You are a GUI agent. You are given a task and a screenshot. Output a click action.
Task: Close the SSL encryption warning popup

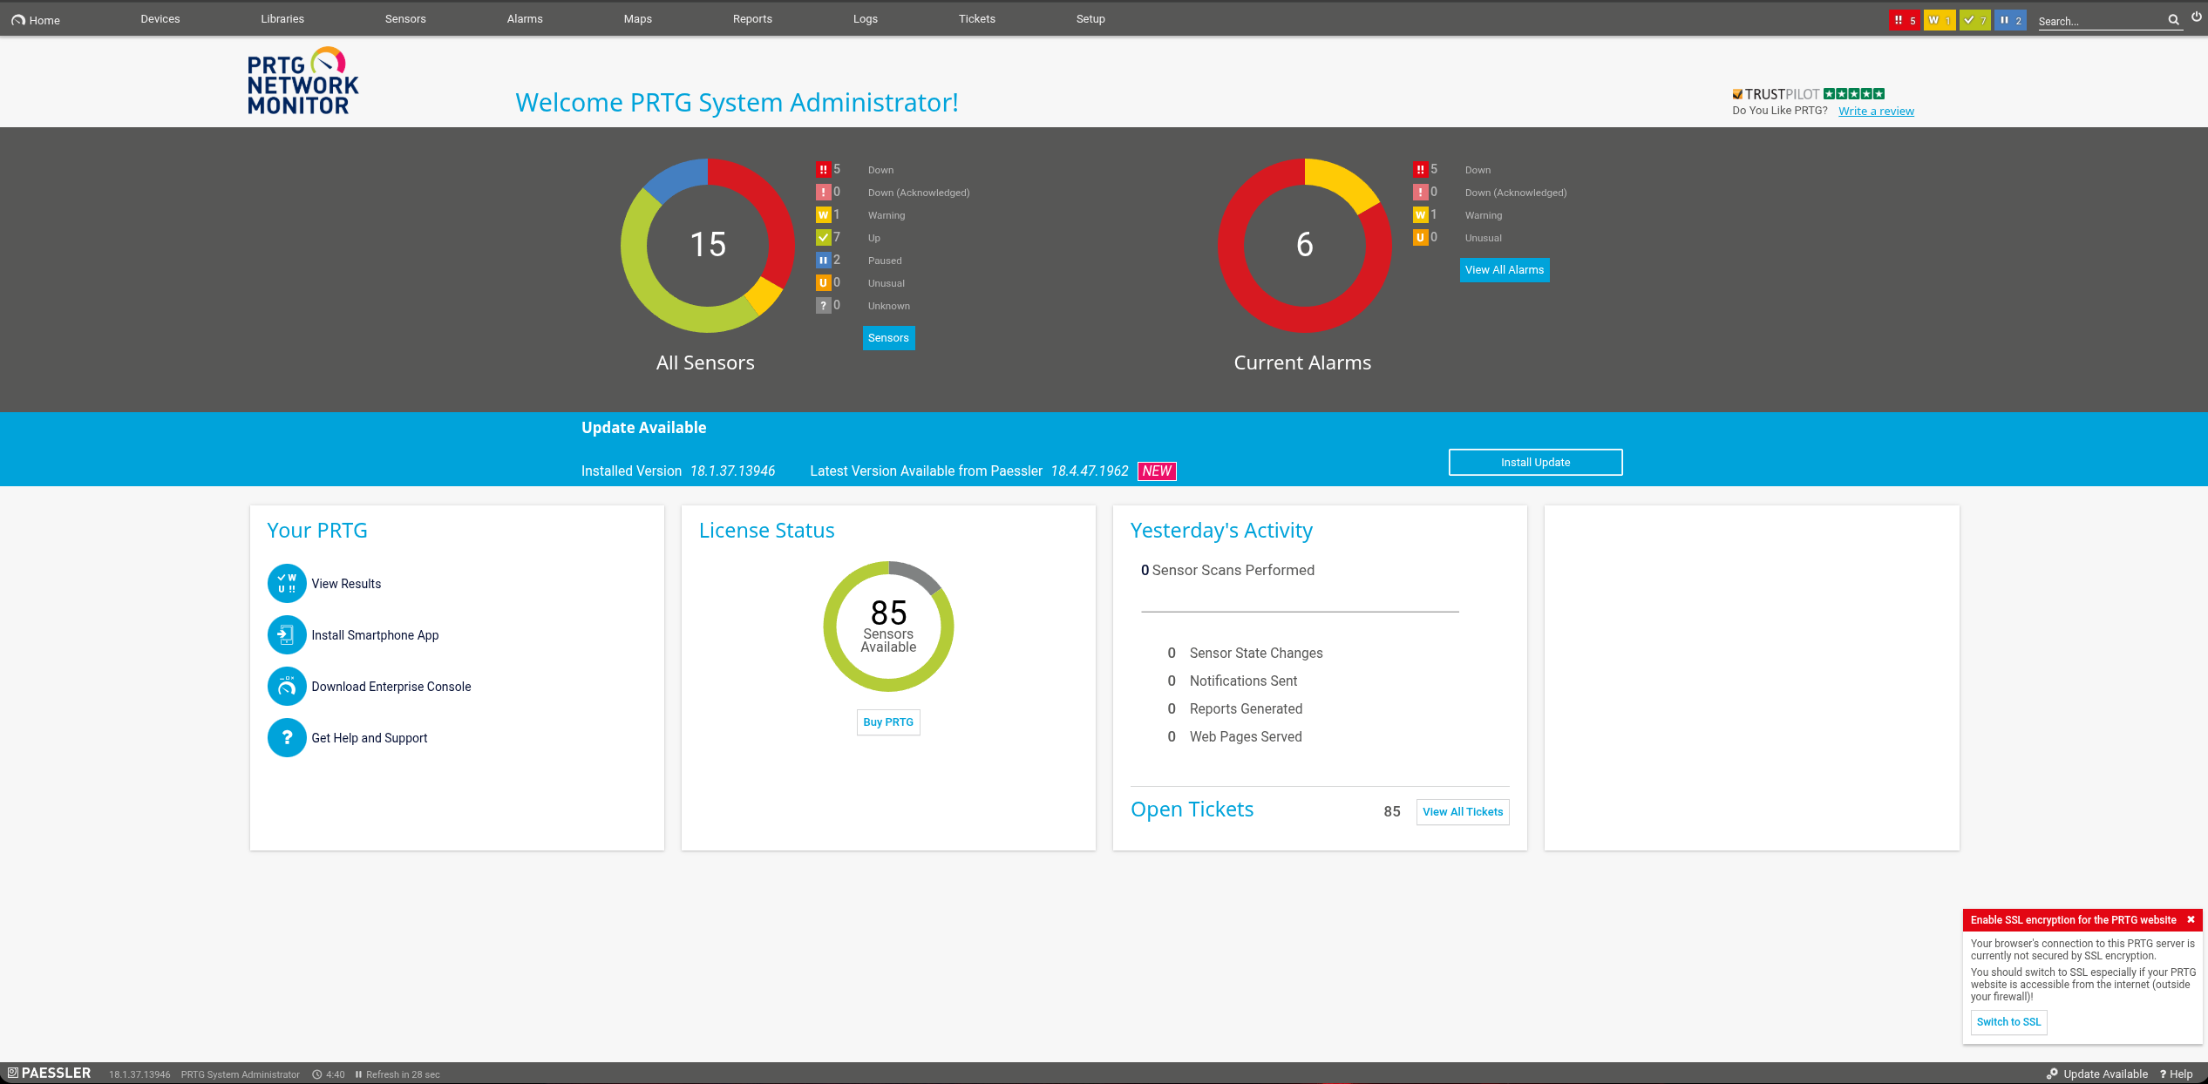pyautogui.click(x=2191, y=920)
